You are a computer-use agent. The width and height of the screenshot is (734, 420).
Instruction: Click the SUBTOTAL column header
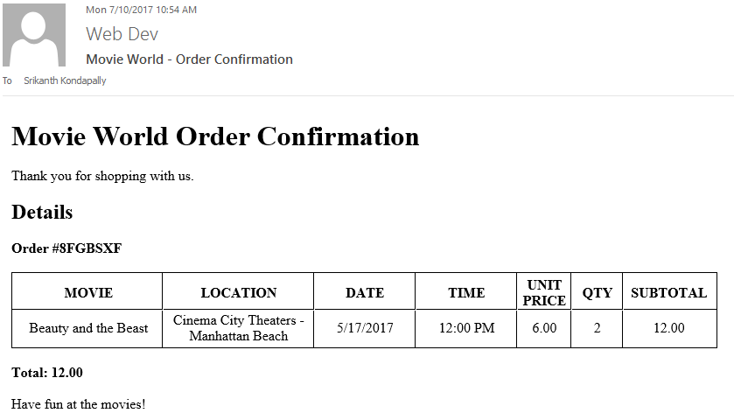coord(669,291)
